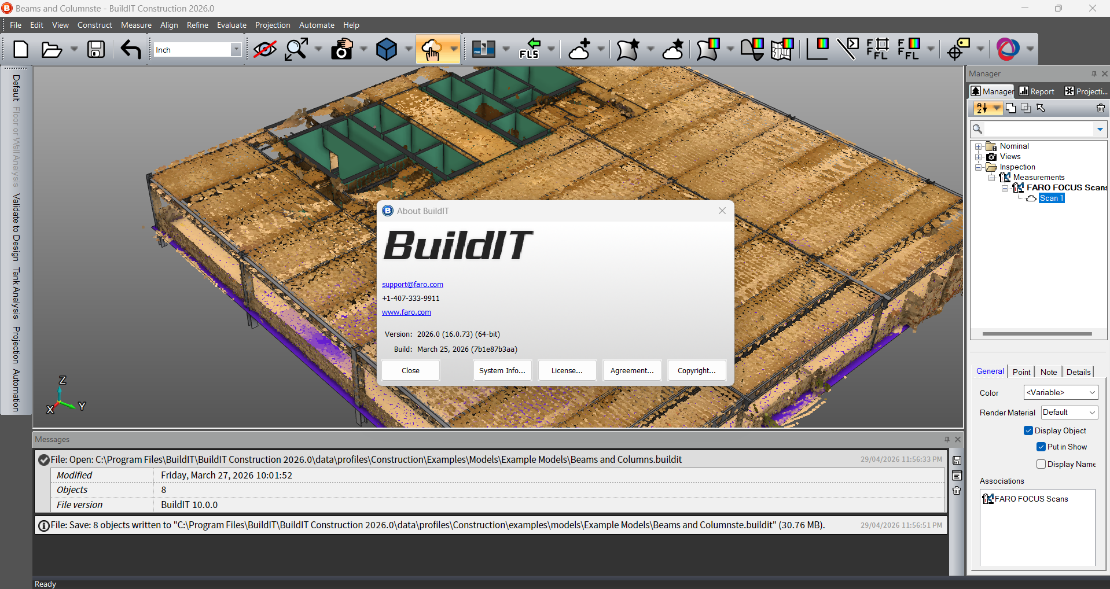Switch to the Report tab
This screenshot has height=589, width=1110.
click(x=1037, y=91)
